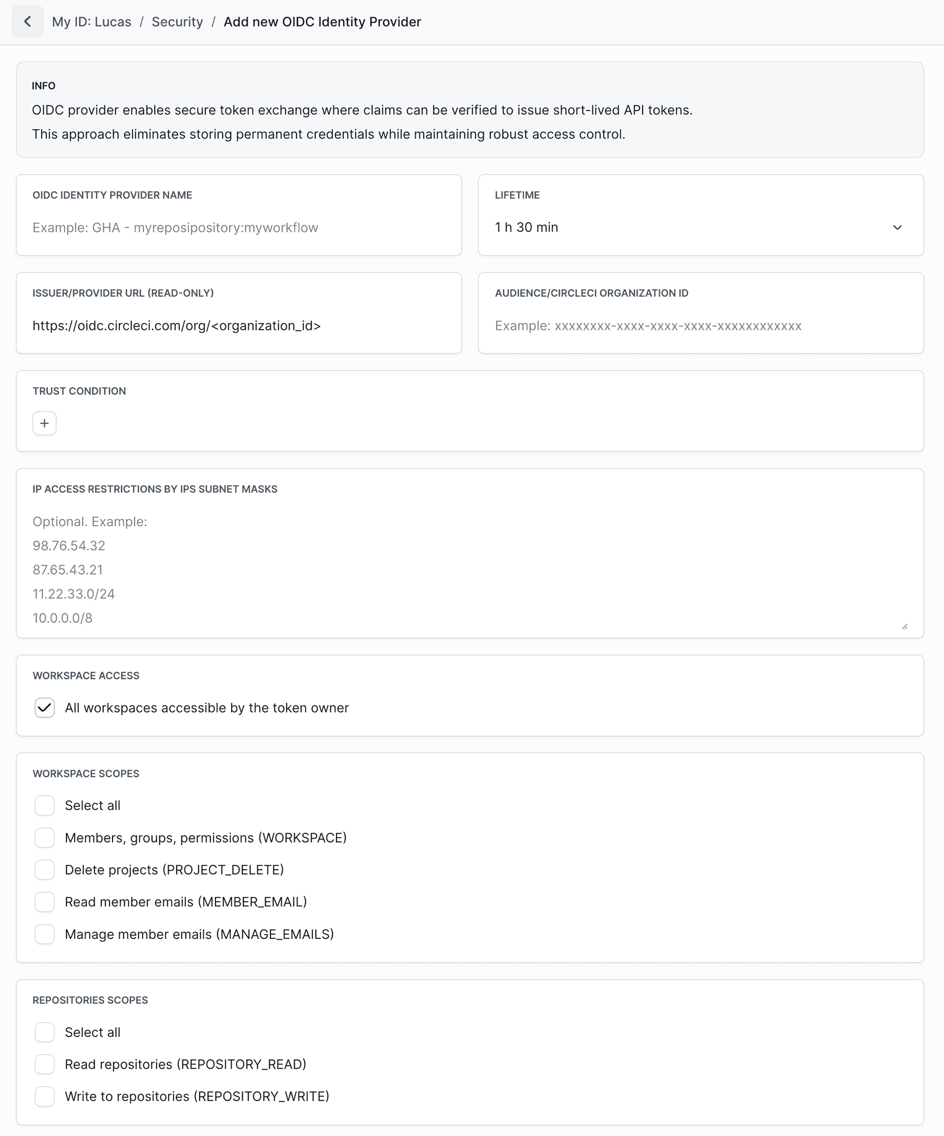Toggle Manage member emails scope
Screen dimensions: 944x1136
coord(44,934)
